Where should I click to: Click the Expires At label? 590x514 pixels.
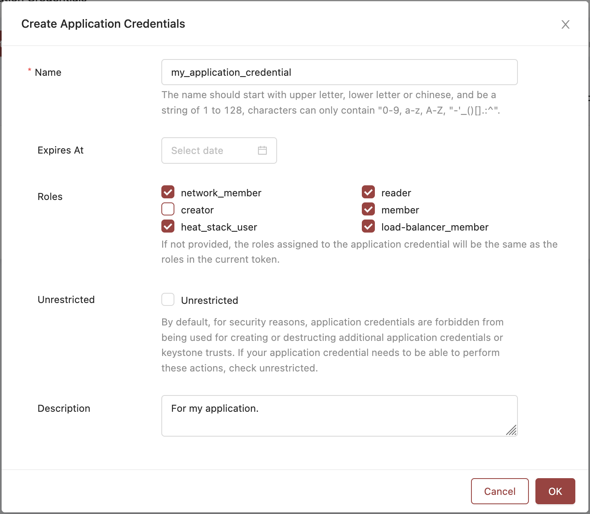pos(60,150)
